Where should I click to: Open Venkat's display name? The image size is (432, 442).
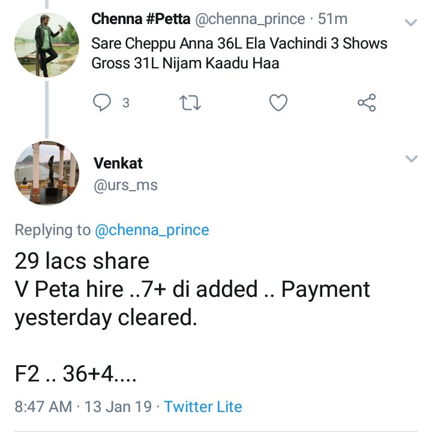click(x=118, y=163)
